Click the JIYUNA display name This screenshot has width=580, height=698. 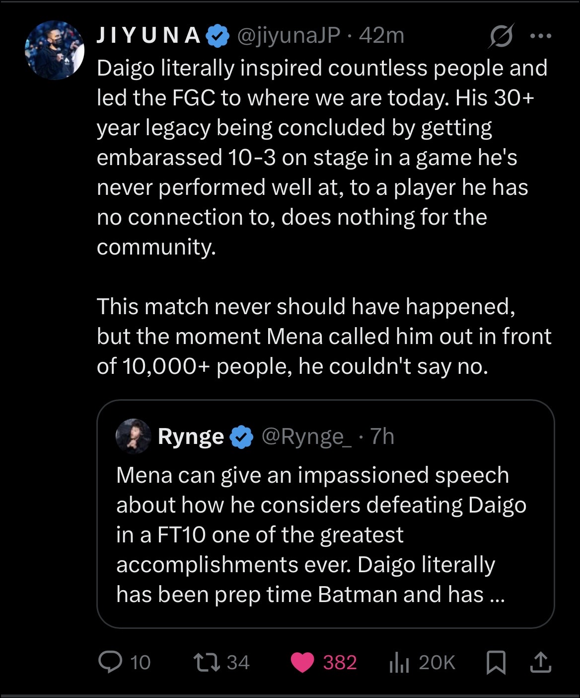tap(148, 36)
